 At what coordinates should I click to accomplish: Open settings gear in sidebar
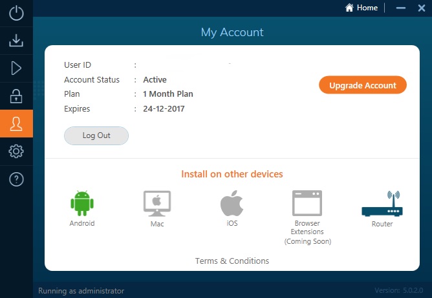click(16, 151)
